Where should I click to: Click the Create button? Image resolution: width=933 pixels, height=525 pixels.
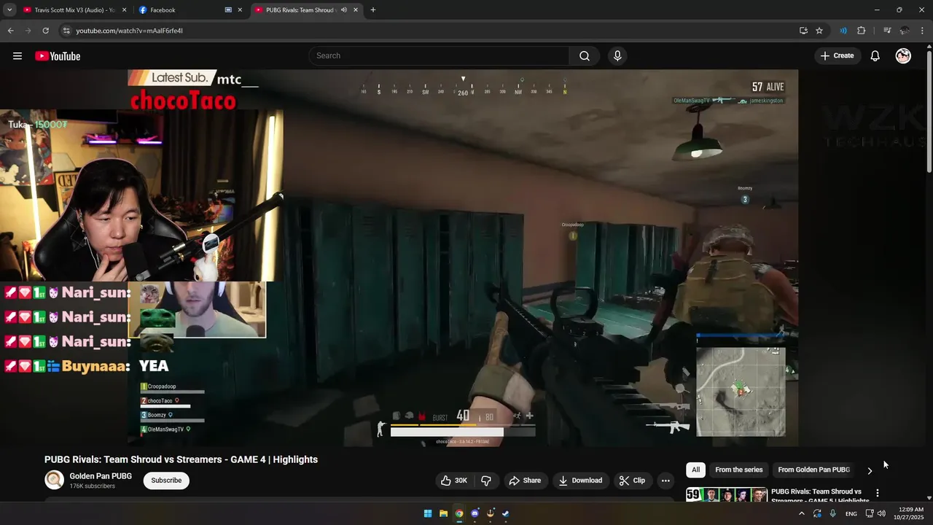tap(837, 56)
